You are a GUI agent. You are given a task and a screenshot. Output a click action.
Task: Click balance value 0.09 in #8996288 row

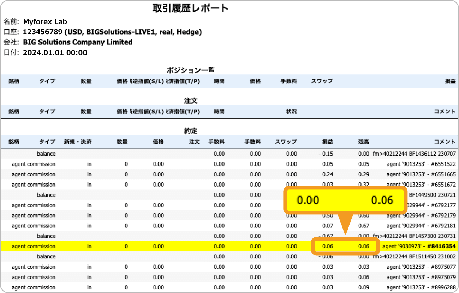[364, 287]
